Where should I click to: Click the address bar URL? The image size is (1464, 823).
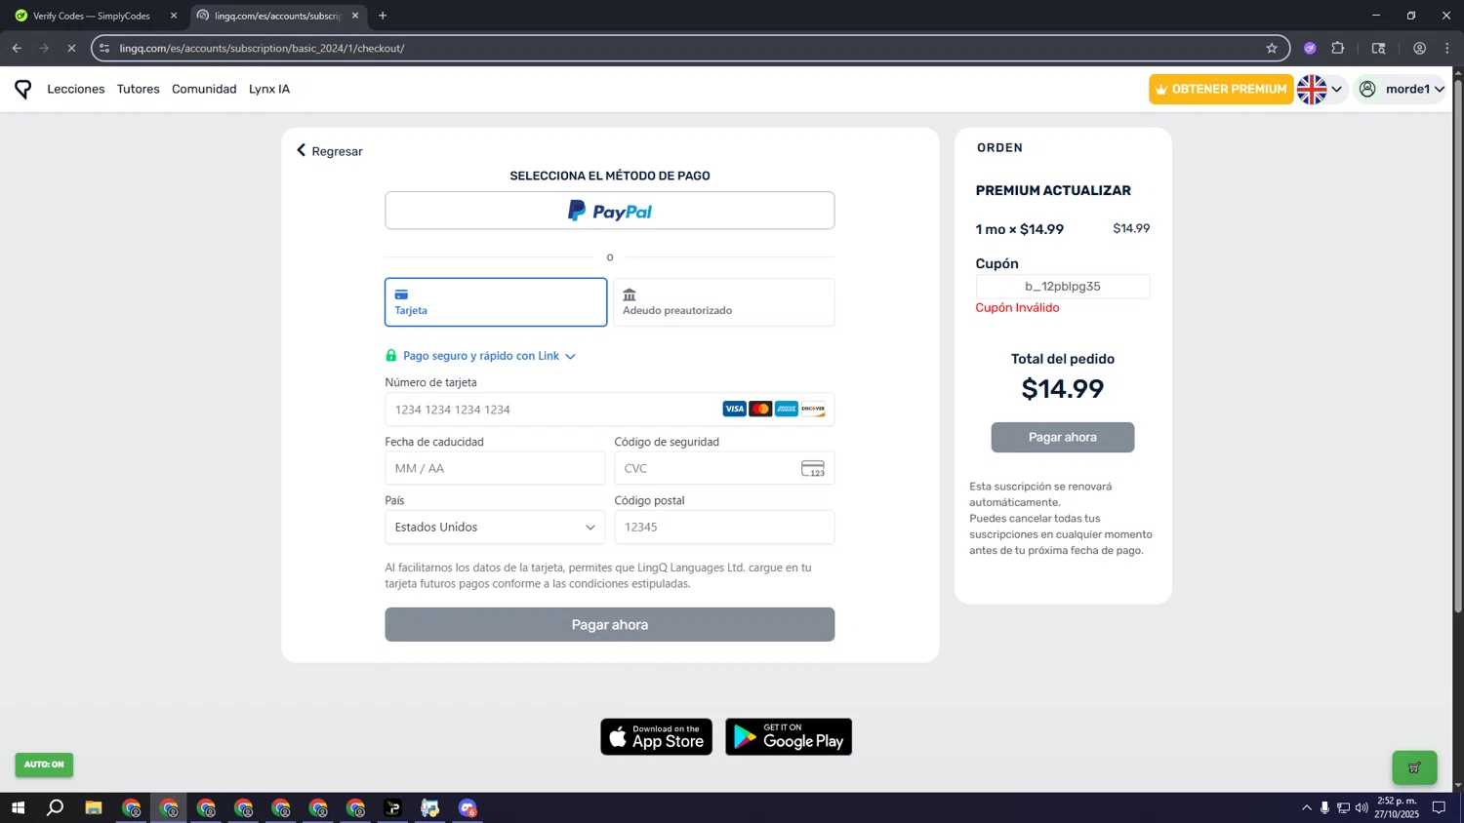point(262,48)
